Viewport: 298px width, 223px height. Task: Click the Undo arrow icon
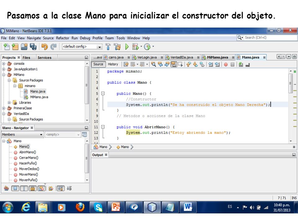point(44,47)
